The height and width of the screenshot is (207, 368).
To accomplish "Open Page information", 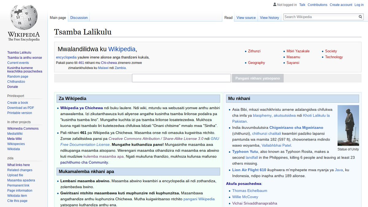I will click(x=20, y=190).
